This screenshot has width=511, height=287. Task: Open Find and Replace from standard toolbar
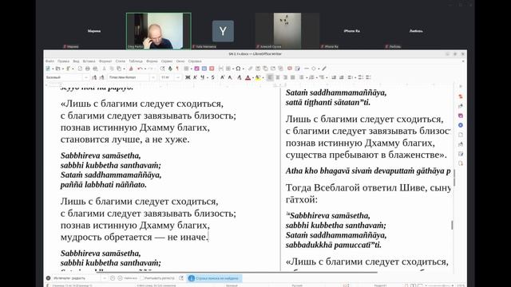163,69
